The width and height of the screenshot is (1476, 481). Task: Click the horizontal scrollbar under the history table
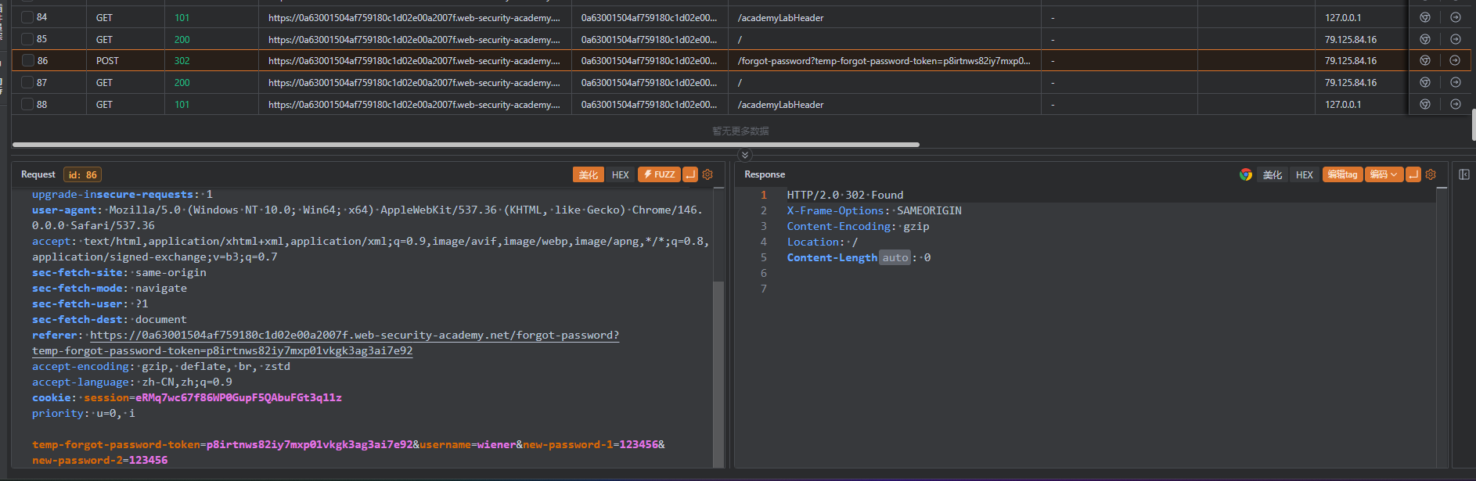click(466, 145)
